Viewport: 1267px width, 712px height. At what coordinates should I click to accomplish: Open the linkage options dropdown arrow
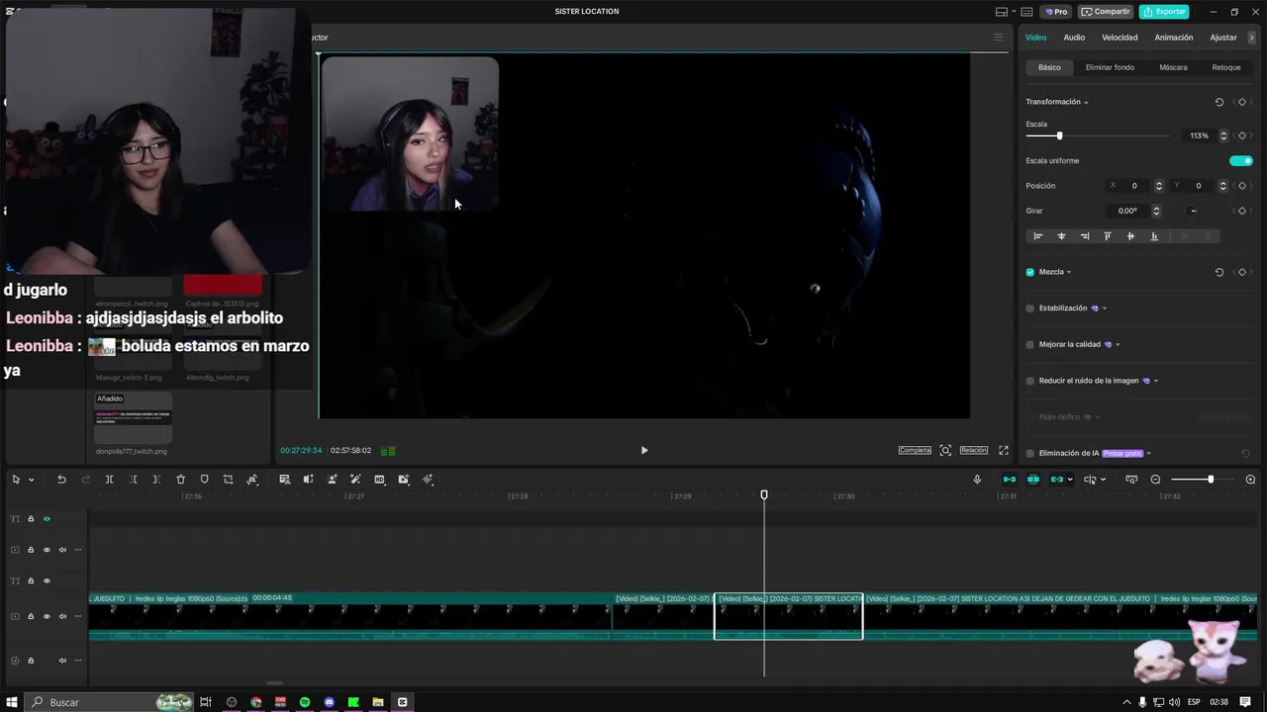[x=1071, y=480]
